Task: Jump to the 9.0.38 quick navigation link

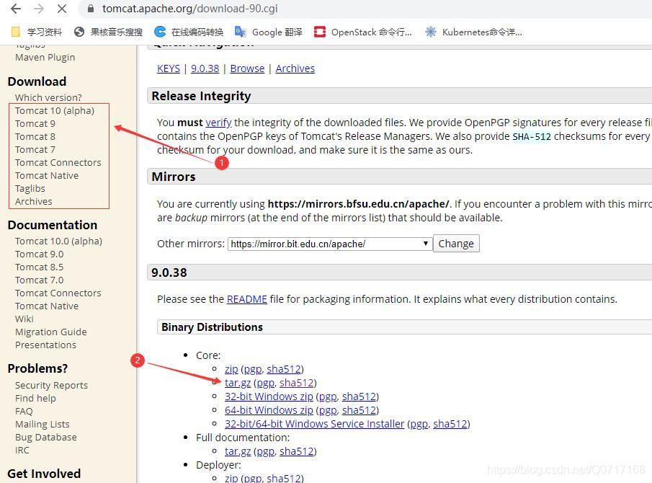Action: click(x=205, y=68)
